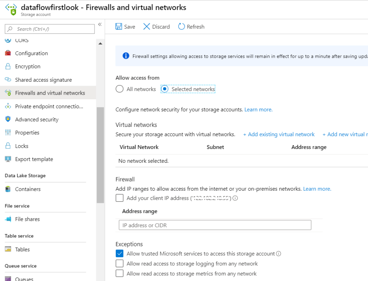
Task: Click the File shares icon
Action: [8, 219]
